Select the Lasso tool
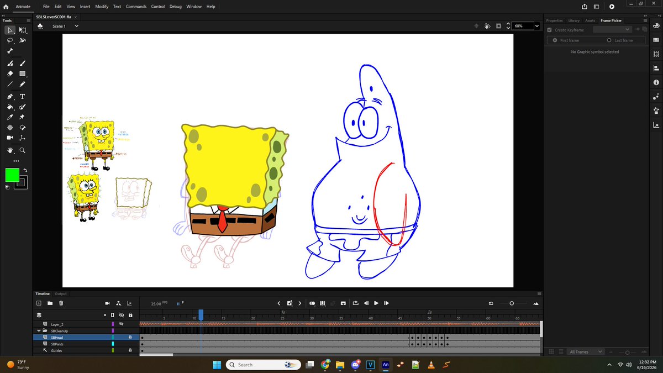The height and width of the screenshot is (373, 663). point(10,41)
